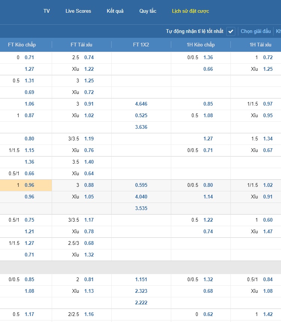
Task: Select highlighted 0.96 handicap odds cell
Action: pyautogui.click(x=29, y=185)
